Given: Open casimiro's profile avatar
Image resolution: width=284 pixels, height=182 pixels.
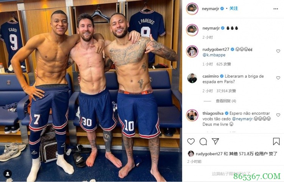Looking at the screenshot, I should (192, 78).
